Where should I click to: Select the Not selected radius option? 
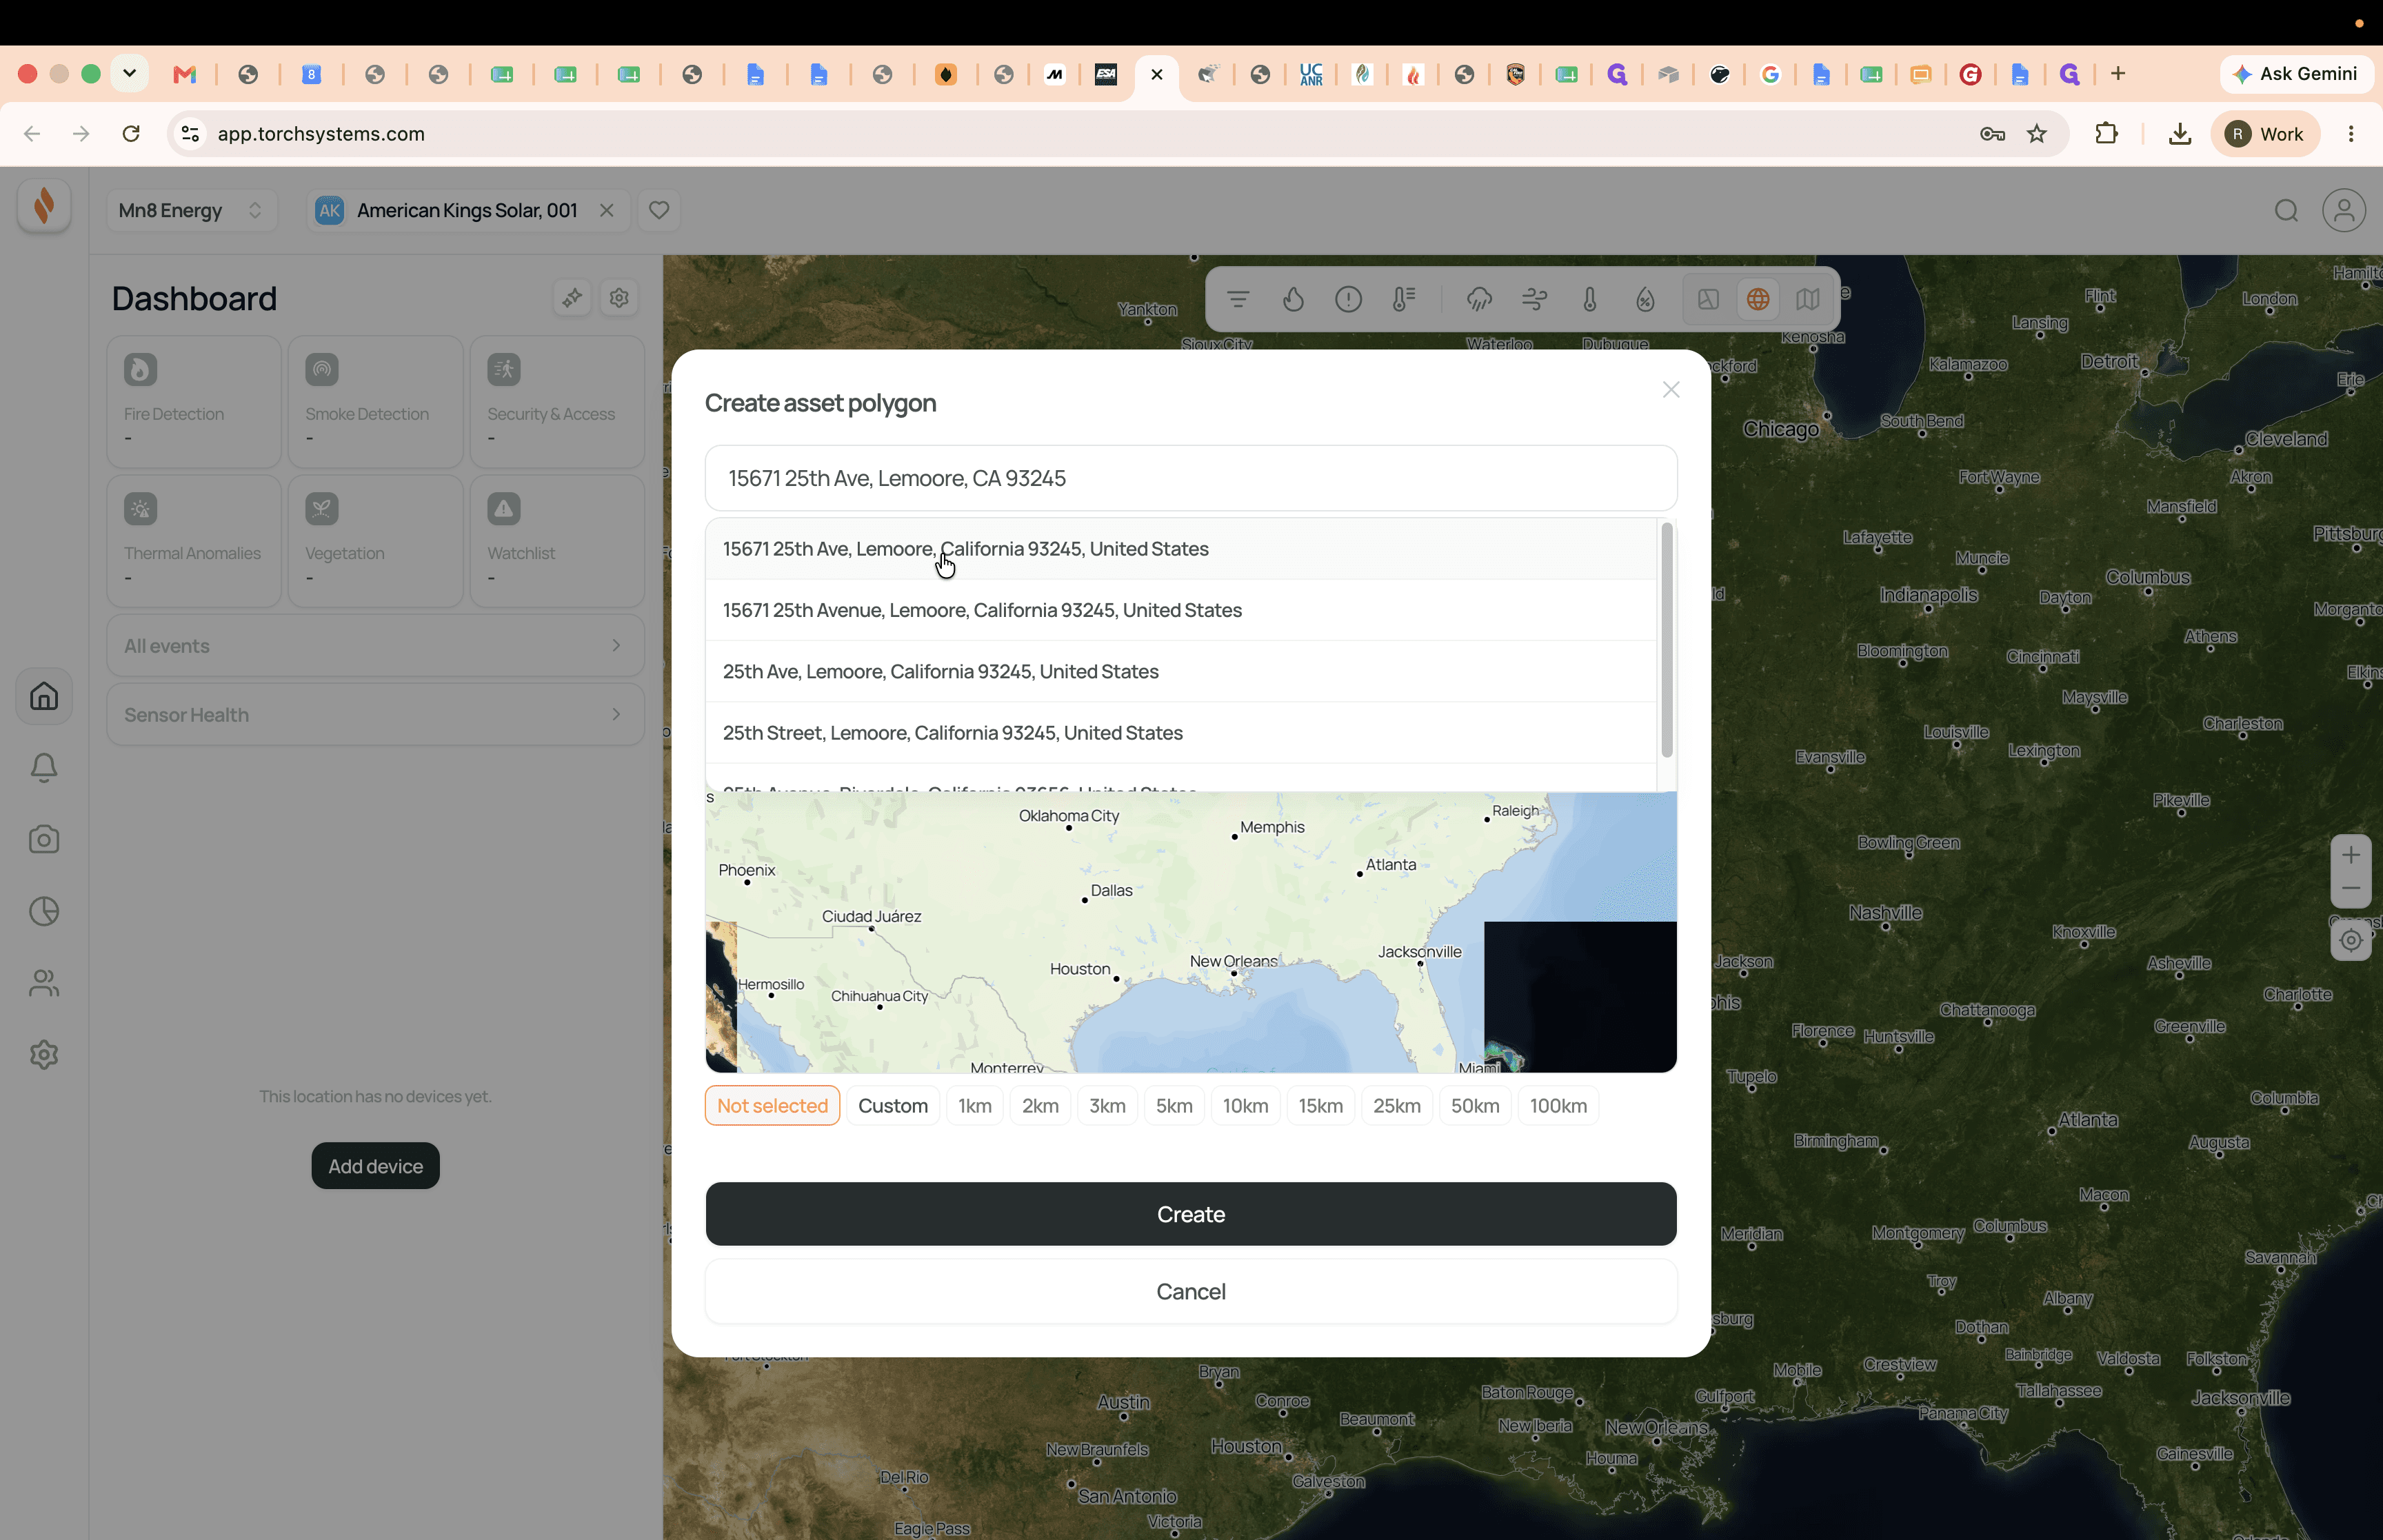[x=772, y=1106]
